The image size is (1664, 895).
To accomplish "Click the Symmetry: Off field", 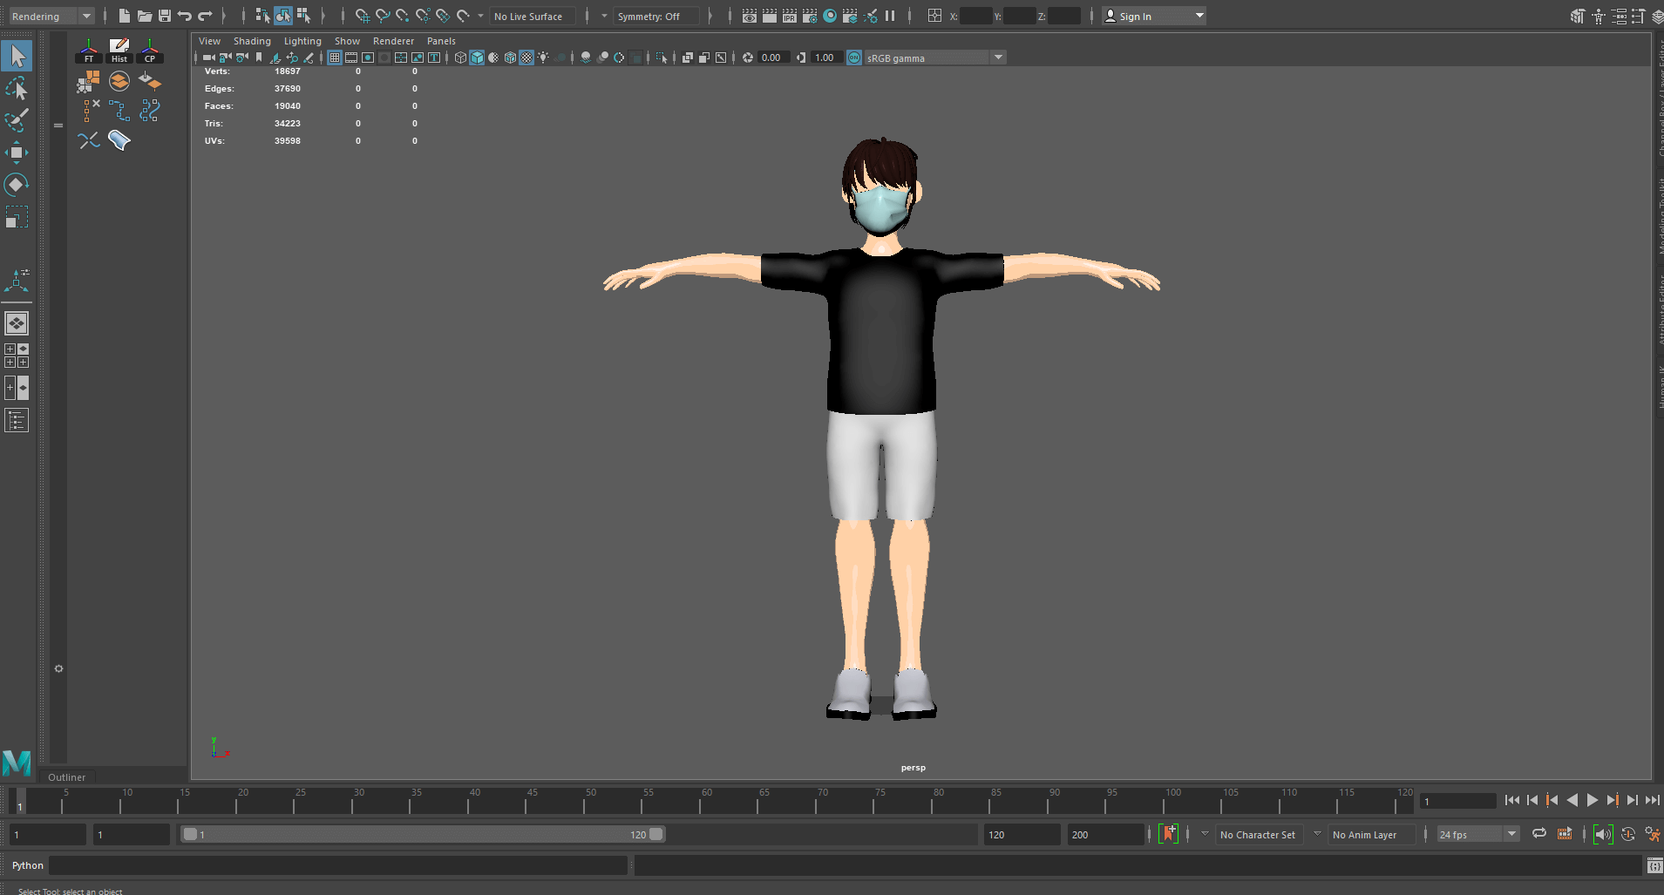I will pyautogui.click(x=655, y=16).
